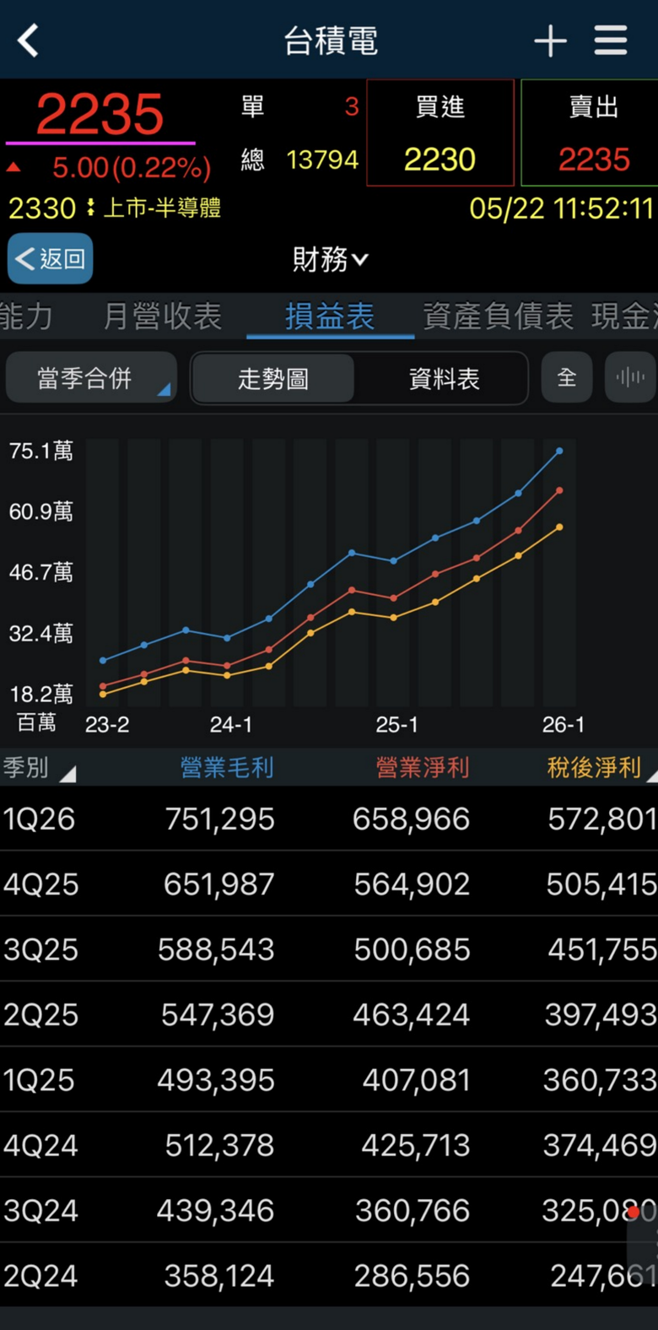The image size is (658, 1330).
Task: Tap the total volume 13794
Action: tap(322, 159)
